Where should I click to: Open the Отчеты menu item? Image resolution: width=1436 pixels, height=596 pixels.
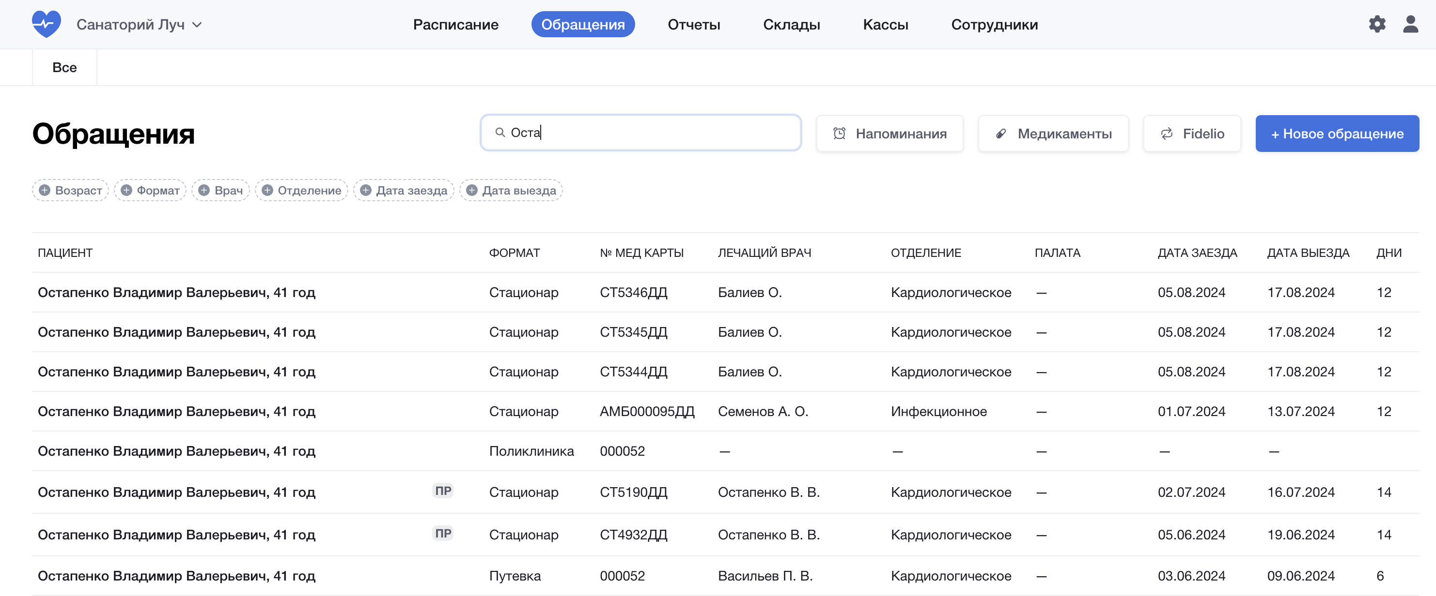693,25
